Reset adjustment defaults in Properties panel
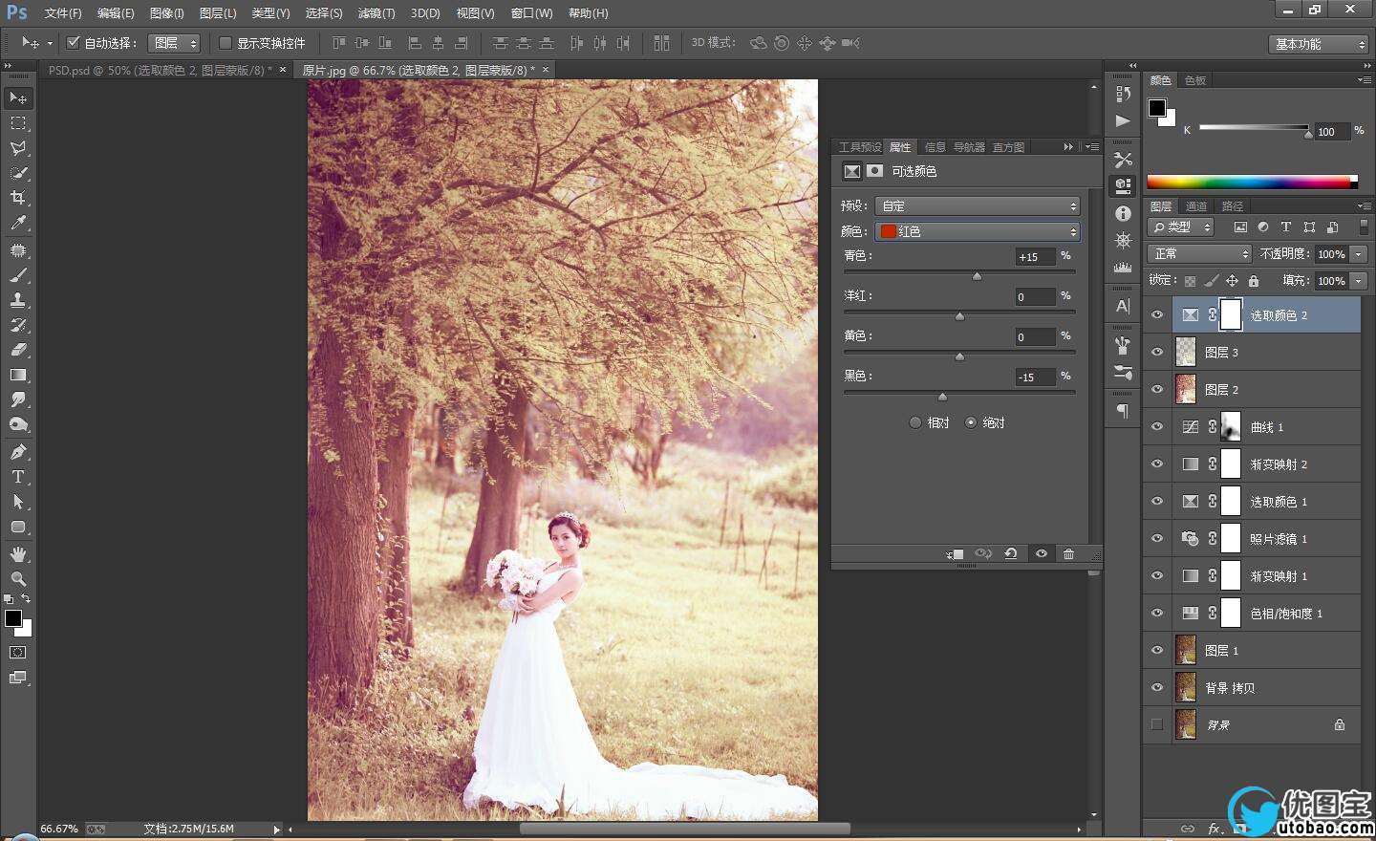Image resolution: width=1376 pixels, height=841 pixels. tap(1010, 554)
